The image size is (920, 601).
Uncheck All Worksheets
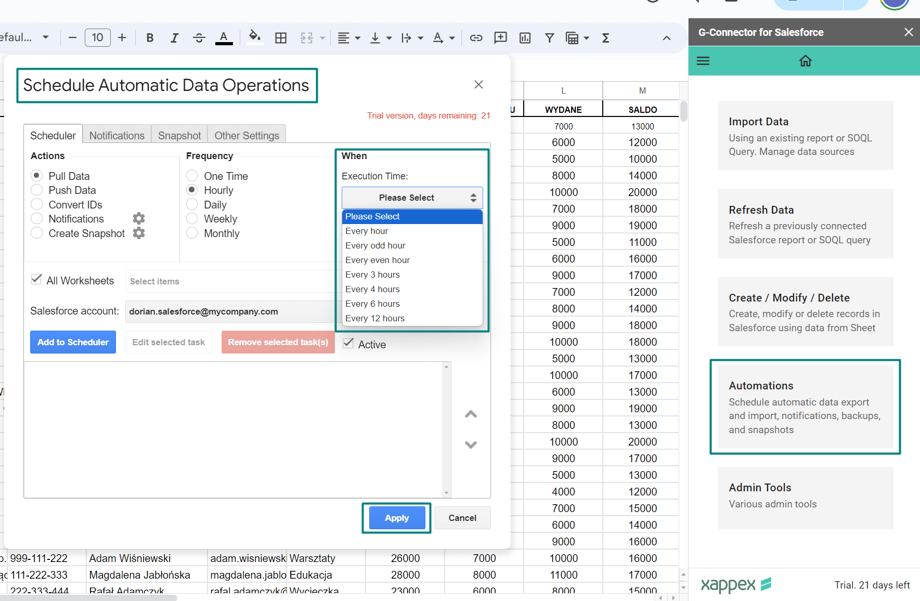click(x=36, y=279)
